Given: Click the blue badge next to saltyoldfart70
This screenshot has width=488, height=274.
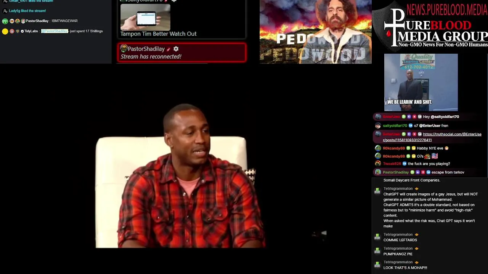Looking at the screenshot, I should (411, 126).
